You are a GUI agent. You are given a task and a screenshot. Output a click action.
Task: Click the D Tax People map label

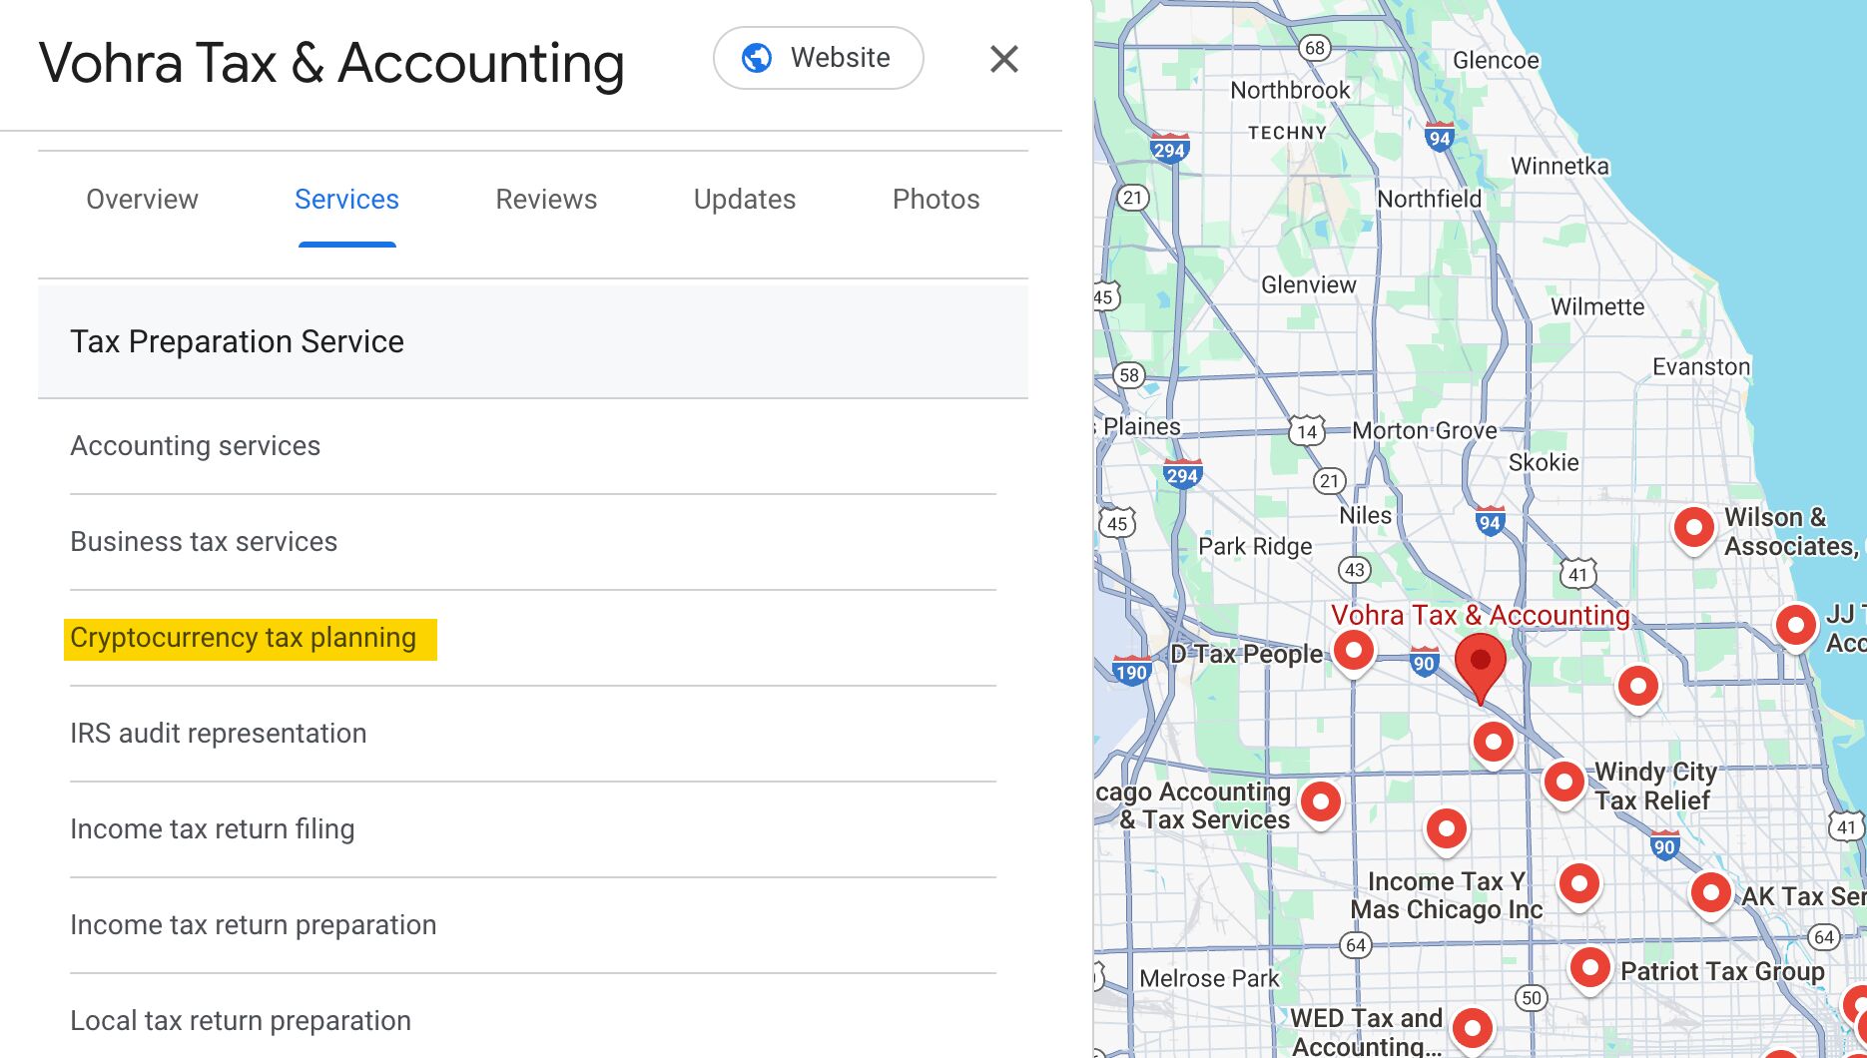pos(1246,654)
